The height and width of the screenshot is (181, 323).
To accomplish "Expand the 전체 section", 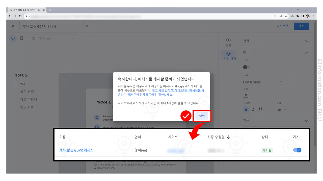I will [306, 41].
